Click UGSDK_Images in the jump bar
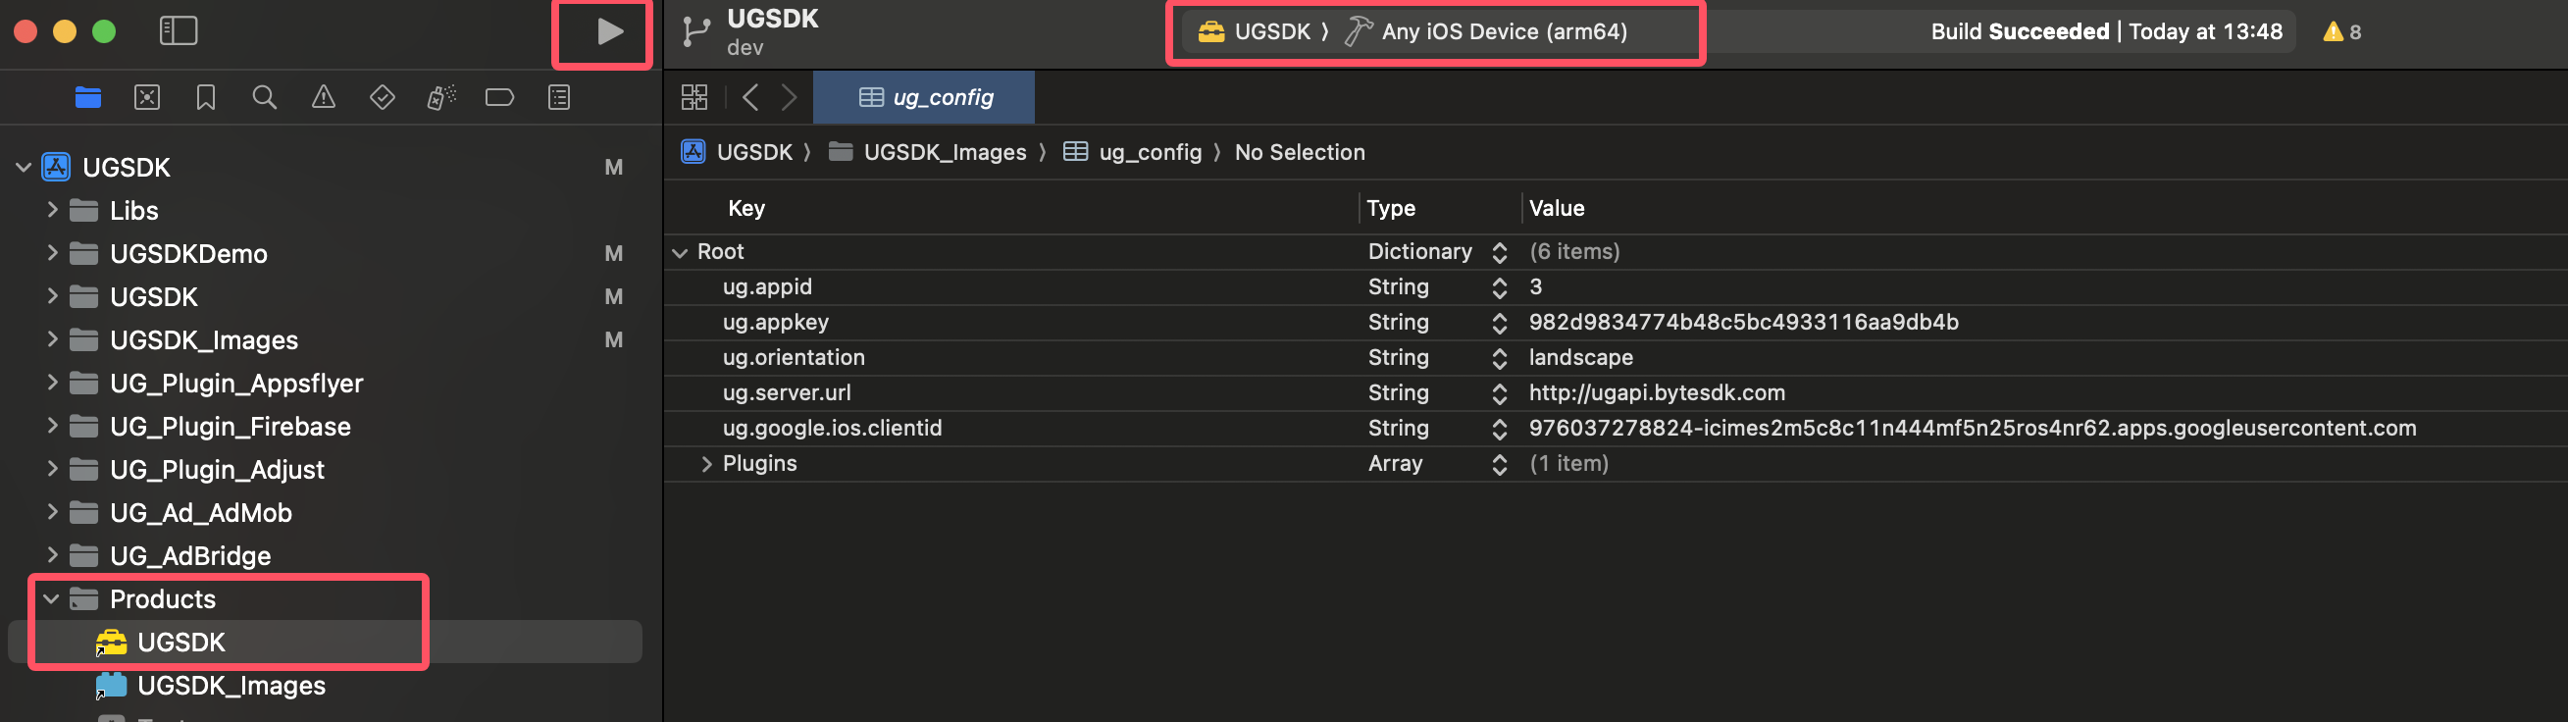The height and width of the screenshot is (722, 2568). click(x=928, y=153)
